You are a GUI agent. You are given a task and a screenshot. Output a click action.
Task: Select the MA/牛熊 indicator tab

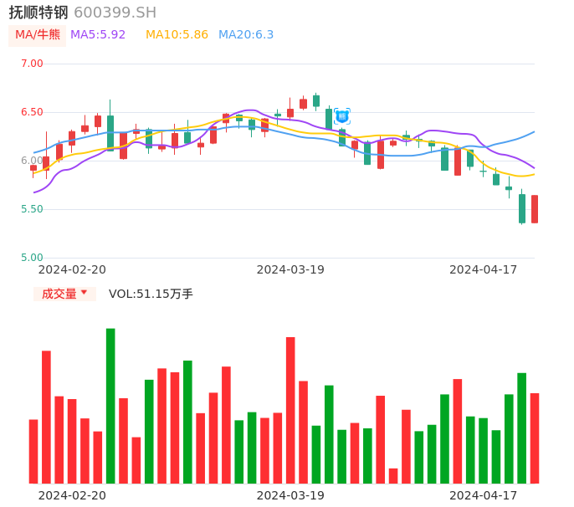tap(38, 35)
